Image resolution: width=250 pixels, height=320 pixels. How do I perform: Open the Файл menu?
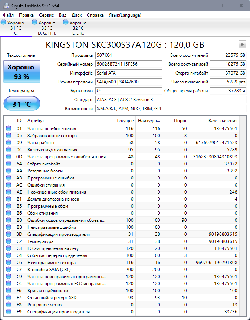point(9,15)
